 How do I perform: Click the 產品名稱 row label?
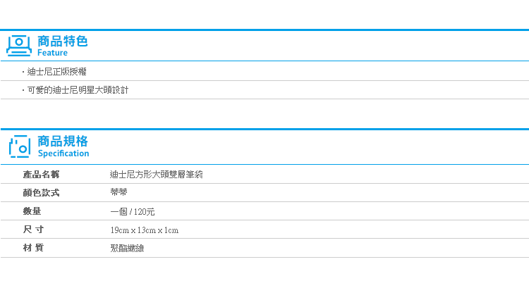[41, 175]
